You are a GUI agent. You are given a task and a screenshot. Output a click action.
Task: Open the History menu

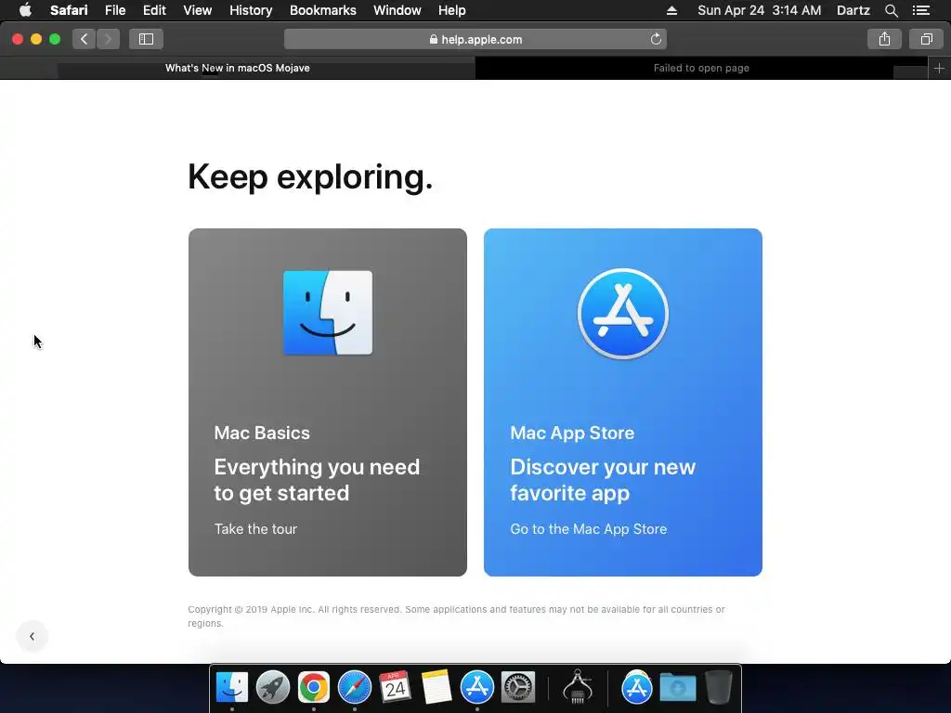tap(251, 10)
